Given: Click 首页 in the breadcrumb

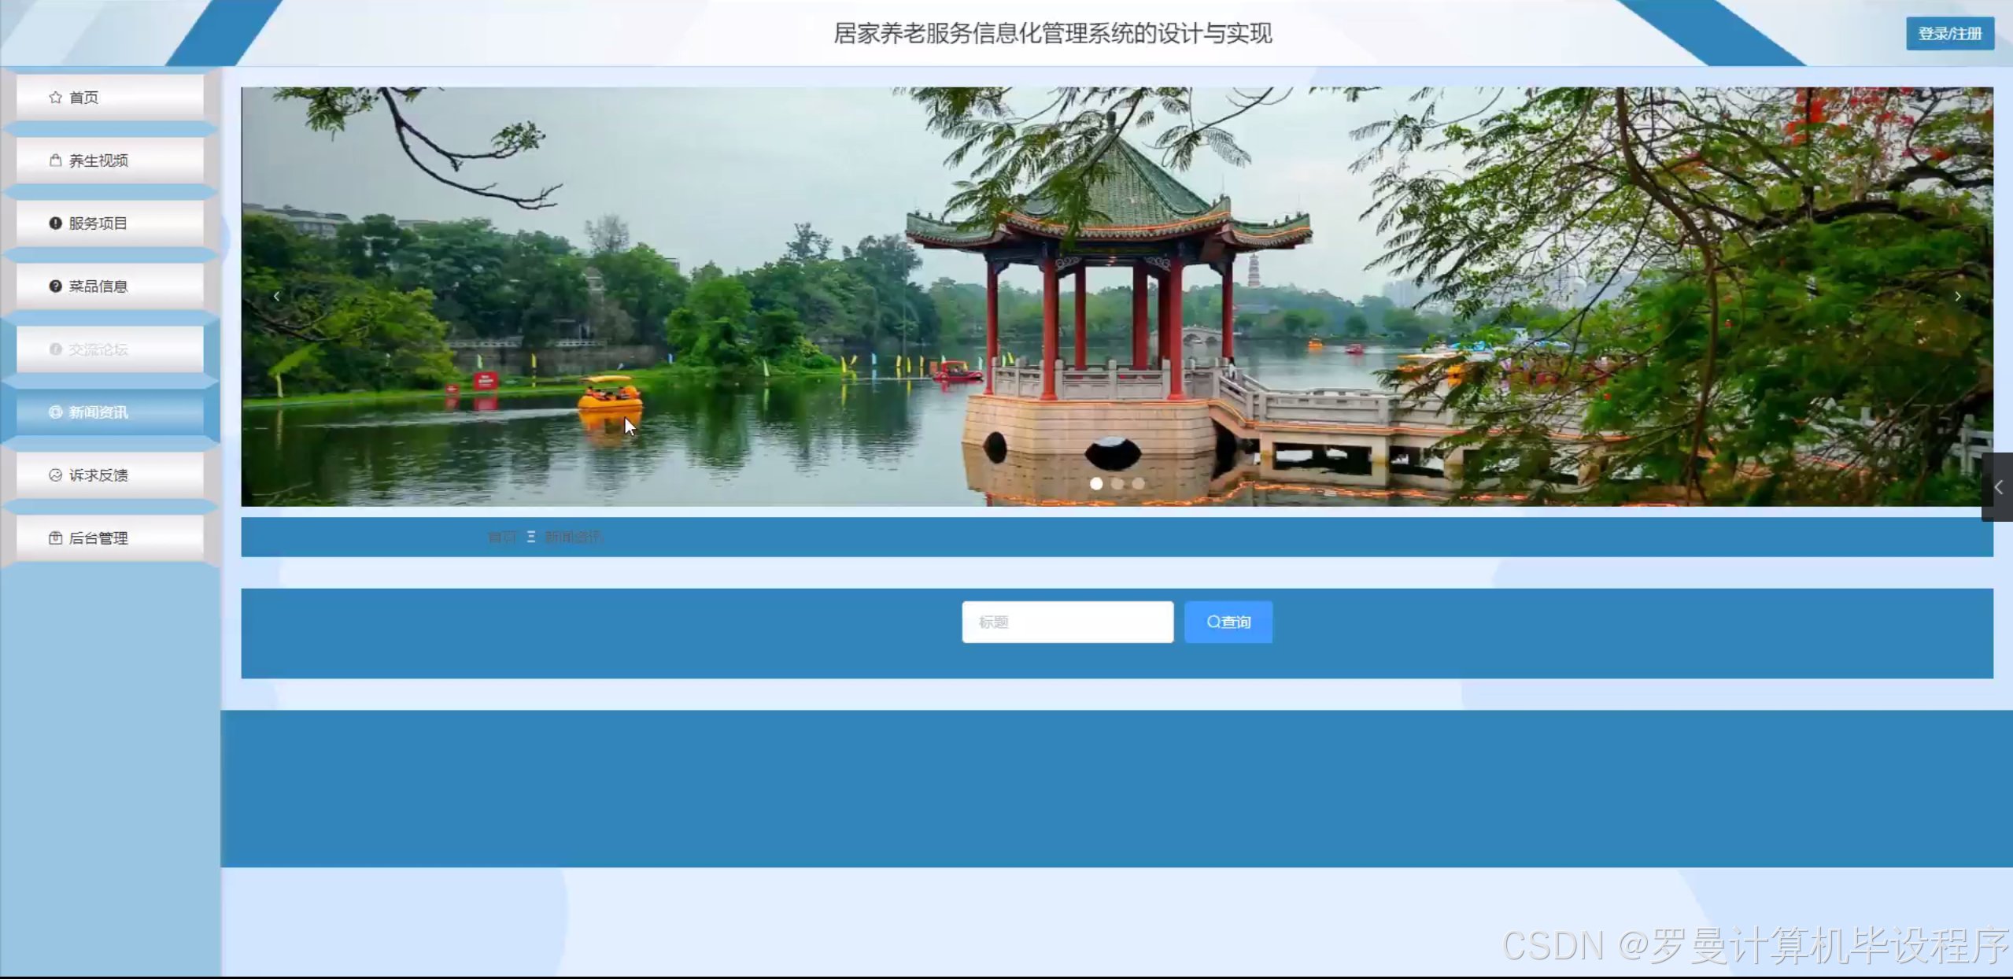Looking at the screenshot, I should point(502,538).
